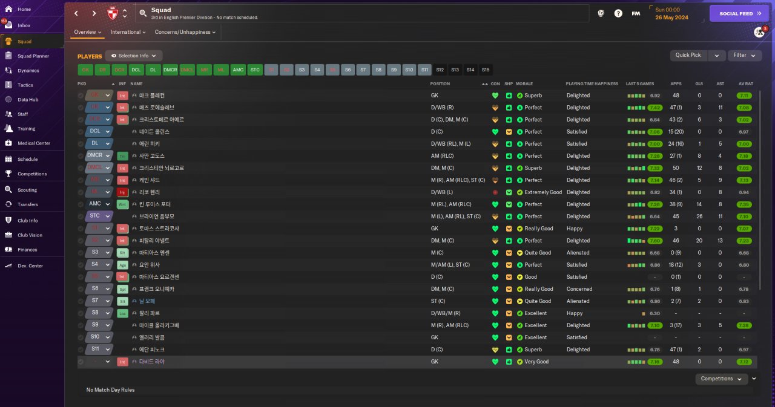Open the FM menu icon
The height and width of the screenshot is (407, 775).
[636, 13]
